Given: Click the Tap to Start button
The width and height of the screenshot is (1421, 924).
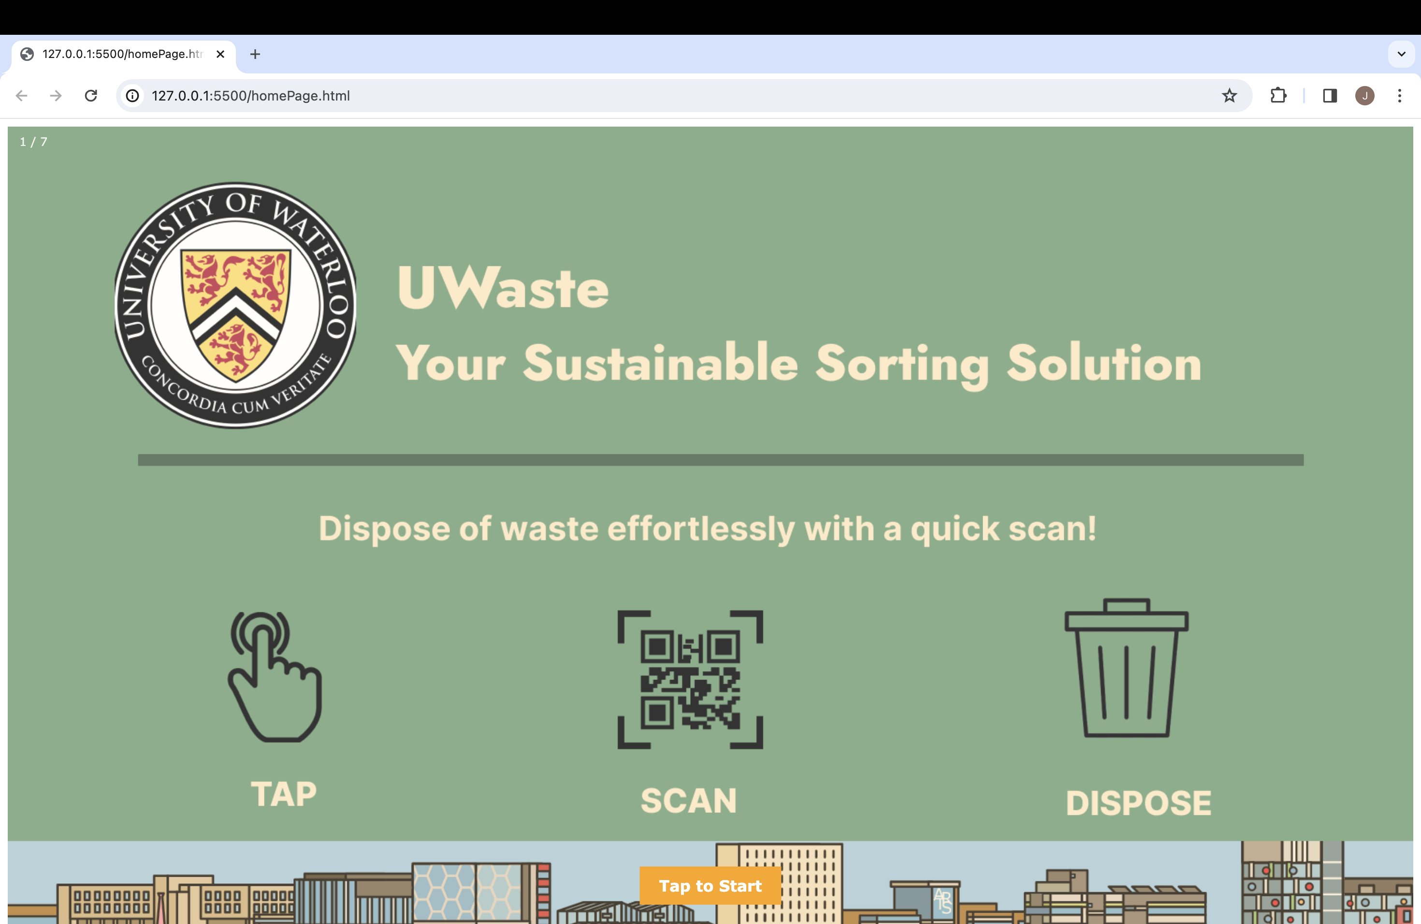Looking at the screenshot, I should coord(710,886).
